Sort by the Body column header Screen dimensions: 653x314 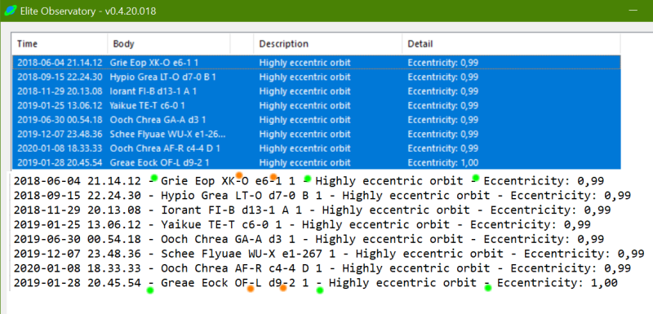169,44
